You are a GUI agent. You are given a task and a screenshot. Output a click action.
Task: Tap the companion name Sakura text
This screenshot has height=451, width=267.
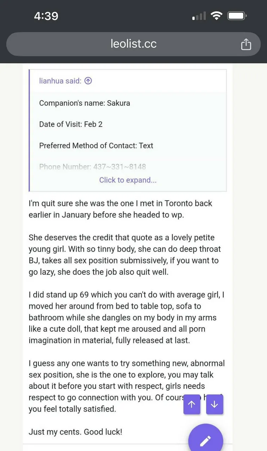[x=120, y=103]
